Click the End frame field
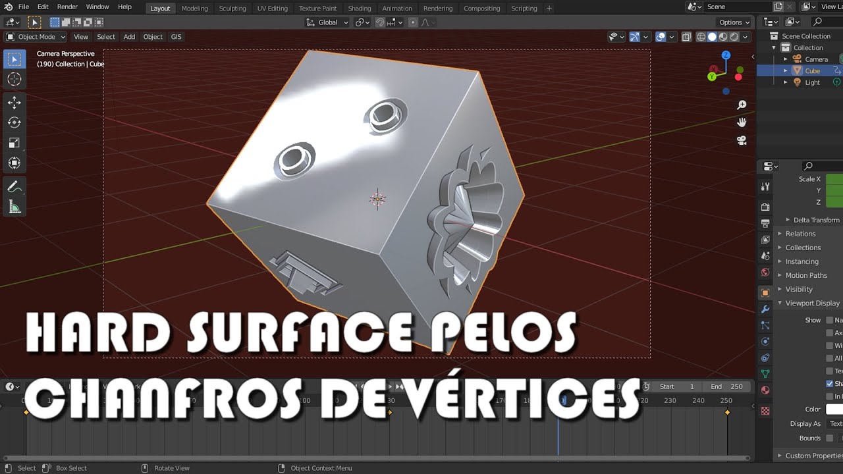Viewport: 843px width, 474px height. coord(726,386)
